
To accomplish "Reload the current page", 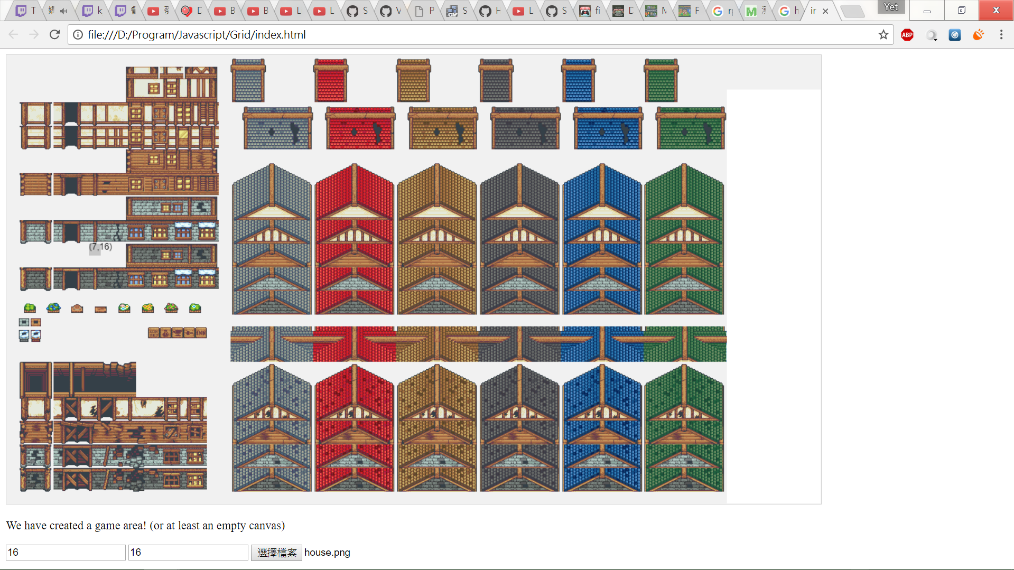I will click(x=54, y=35).
